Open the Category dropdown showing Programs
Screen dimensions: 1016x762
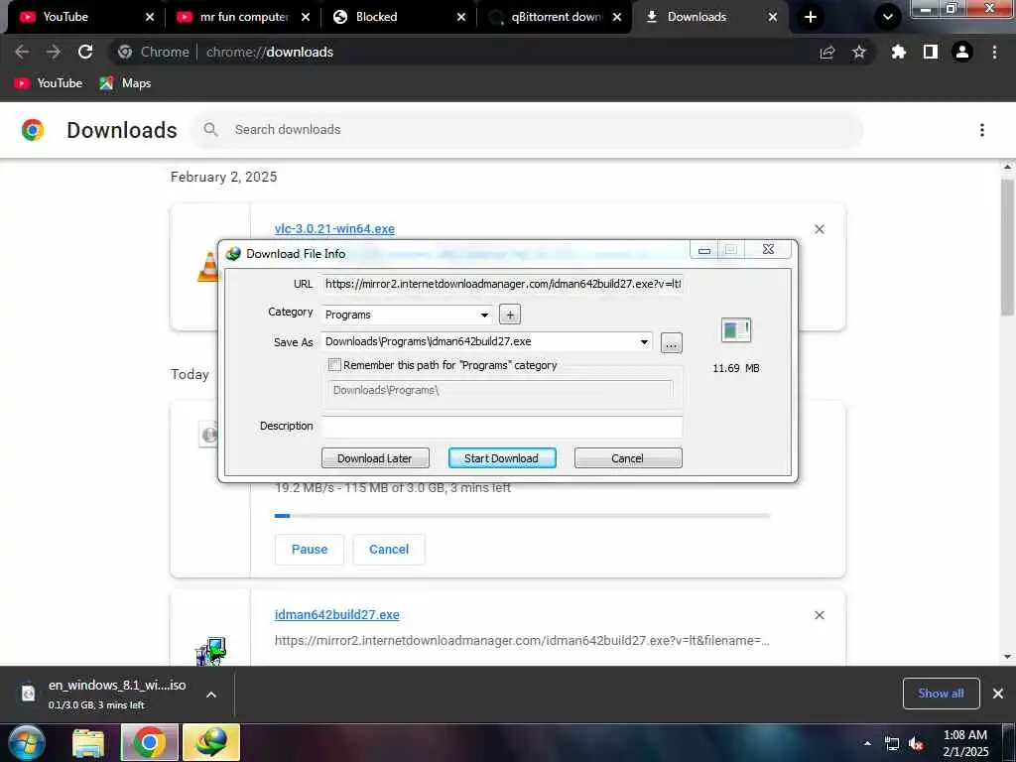click(407, 315)
